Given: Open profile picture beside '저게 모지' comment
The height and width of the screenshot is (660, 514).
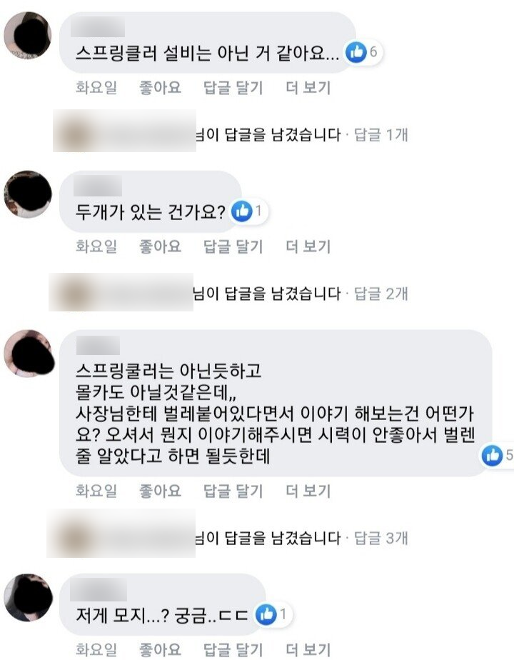Looking at the screenshot, I should pyautogui.click(x=28, y=597).
